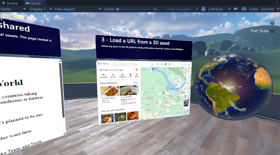Enable the Script Stats toggle
This screenshot has height=155, width=280.
[273, 23]
